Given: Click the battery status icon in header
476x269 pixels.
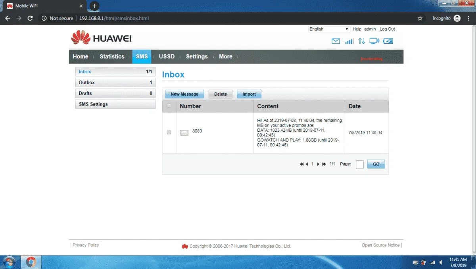Looking at the screenshot, I should [x=388, y=41].
